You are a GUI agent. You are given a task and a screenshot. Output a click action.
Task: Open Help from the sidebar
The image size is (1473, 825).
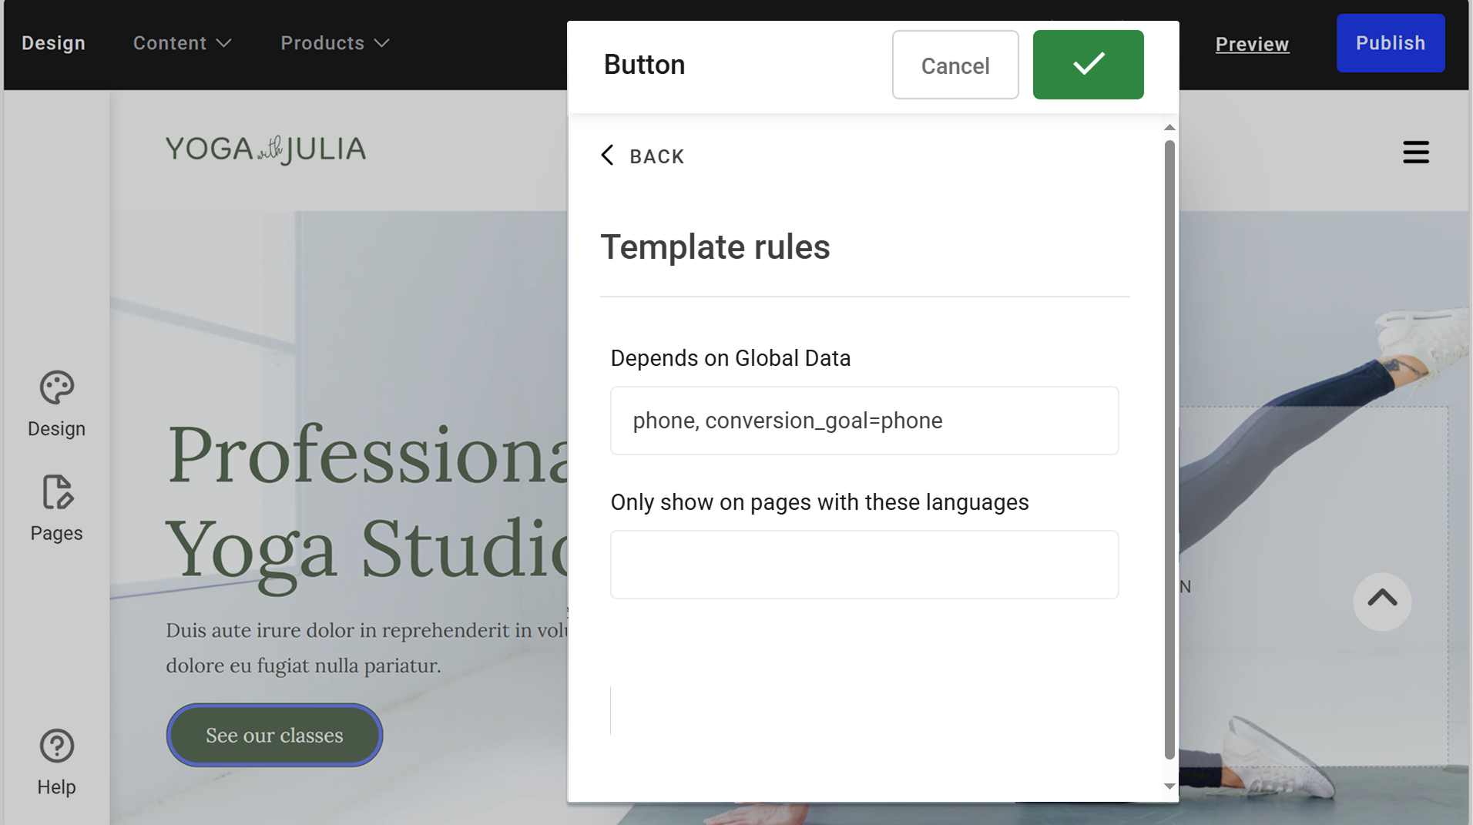pos(55,761)
